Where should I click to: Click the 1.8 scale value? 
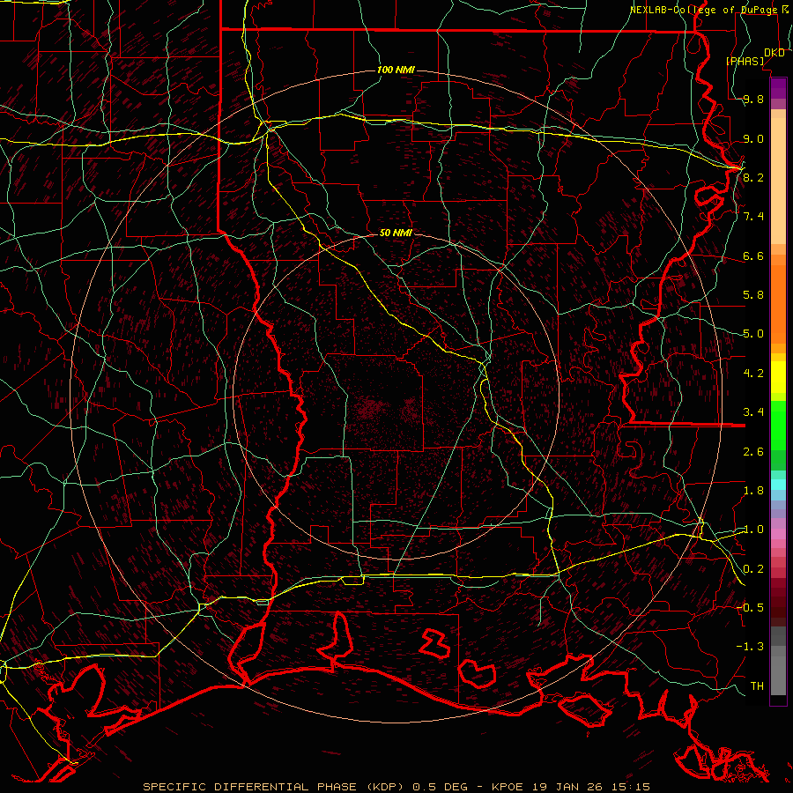[x=753, y=491]
